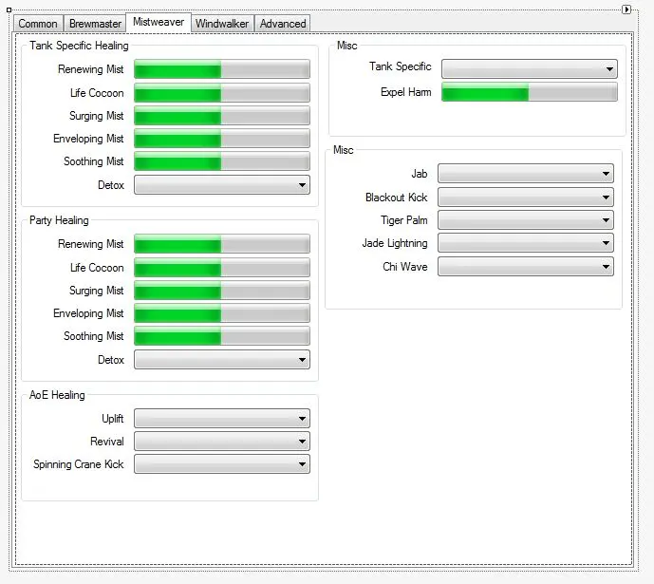Screen dimensions: 654x584
Task: Click the small arrow icon at top-right corner
Action: [x=626, y=9]
